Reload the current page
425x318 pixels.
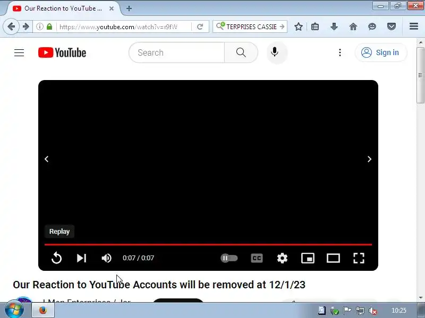point(200,26)
